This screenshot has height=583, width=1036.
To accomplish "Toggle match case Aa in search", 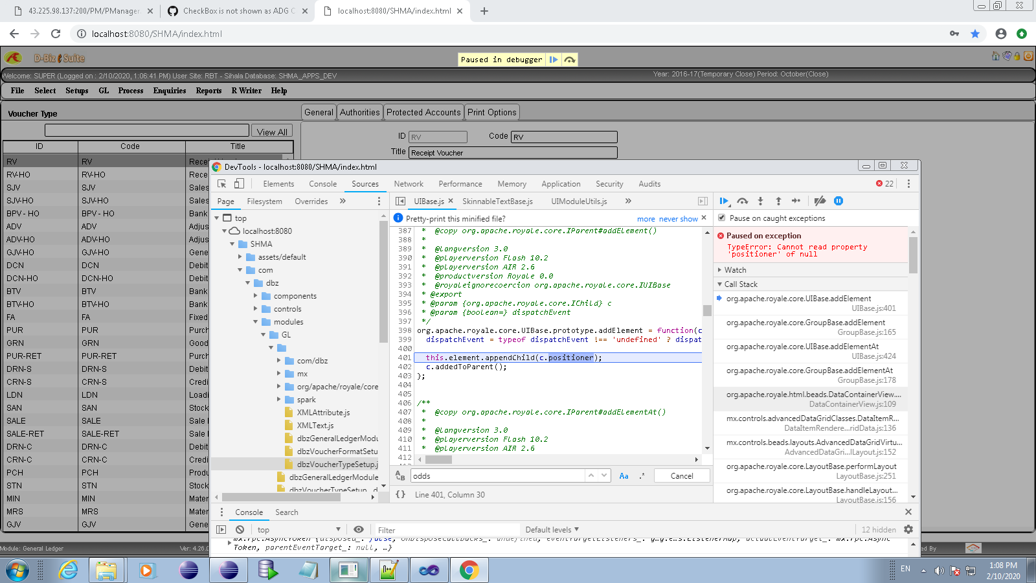I will tap(624, 475).
